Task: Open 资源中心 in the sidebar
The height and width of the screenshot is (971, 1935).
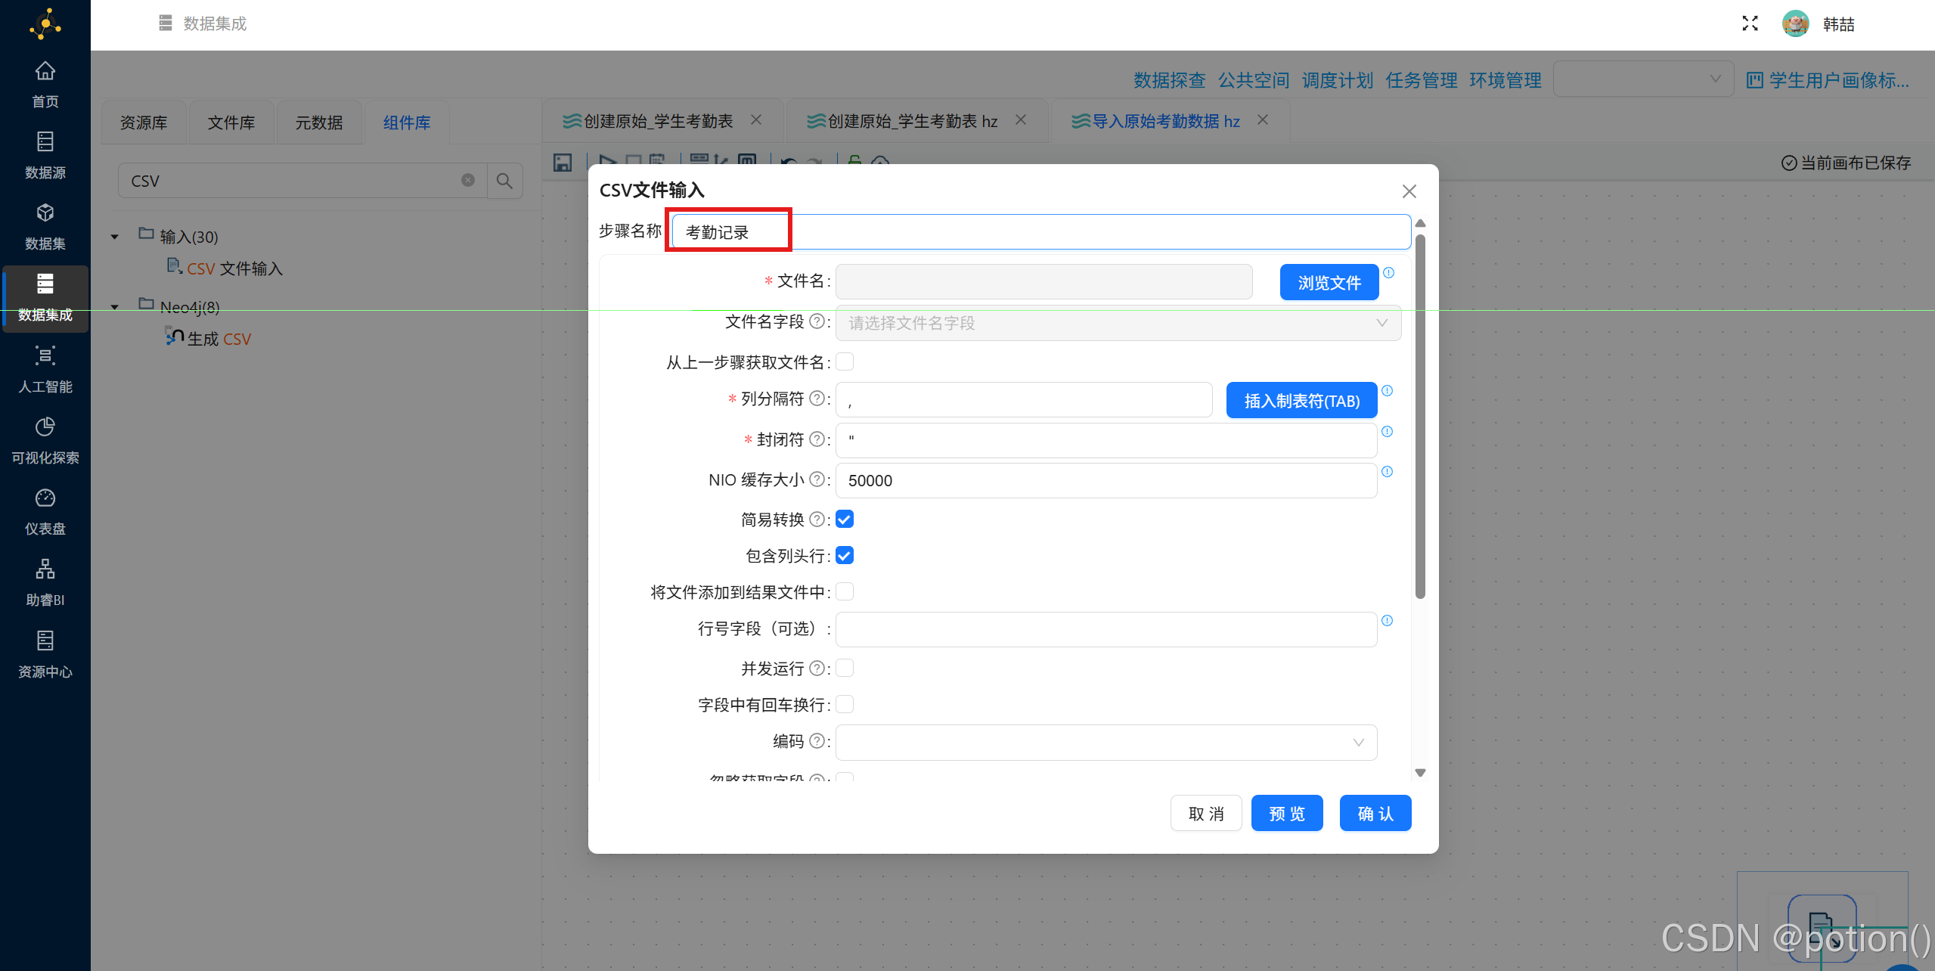Action: coord(45,655)
